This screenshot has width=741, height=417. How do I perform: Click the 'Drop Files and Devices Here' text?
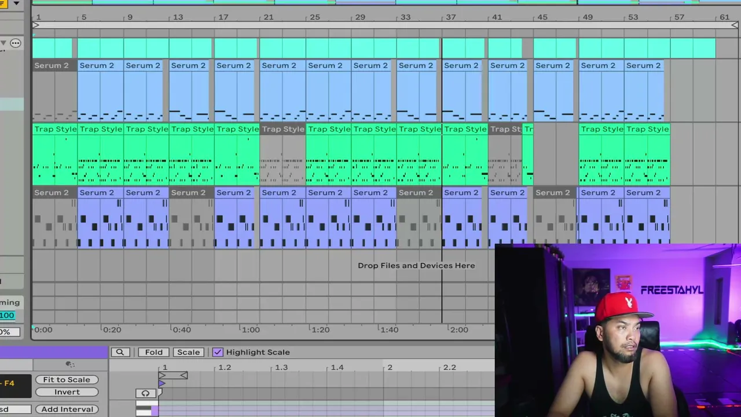[416, 265]
